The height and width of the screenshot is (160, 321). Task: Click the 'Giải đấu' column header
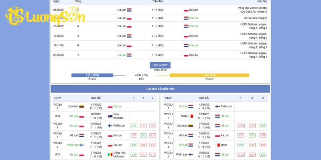(x=262, y=2)
